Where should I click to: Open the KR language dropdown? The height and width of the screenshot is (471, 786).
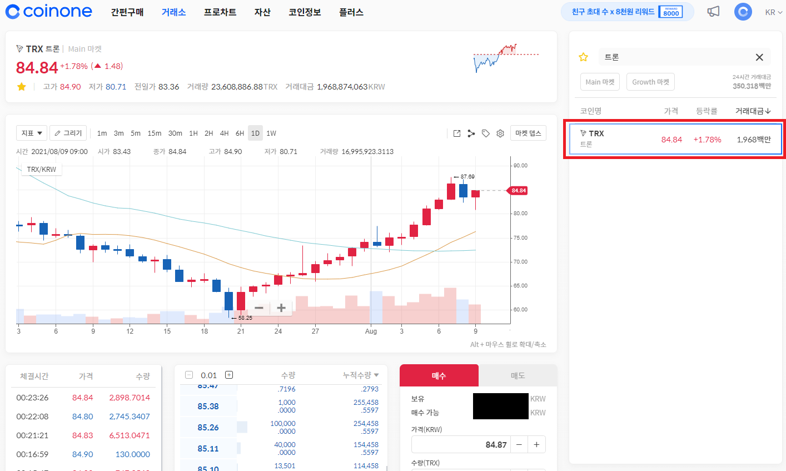pos(773,12)
